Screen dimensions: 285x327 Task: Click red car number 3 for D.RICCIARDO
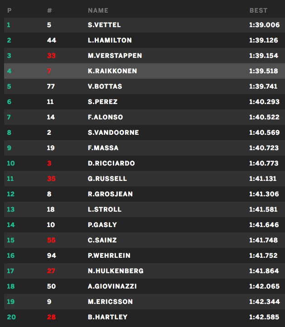(49, 163)
